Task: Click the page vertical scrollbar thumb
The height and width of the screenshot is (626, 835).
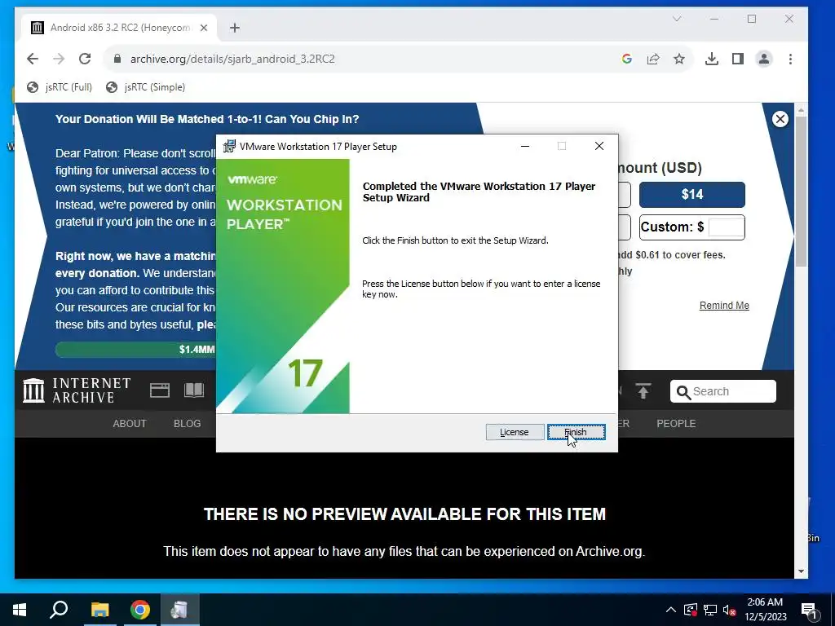Action: [801, 192]
